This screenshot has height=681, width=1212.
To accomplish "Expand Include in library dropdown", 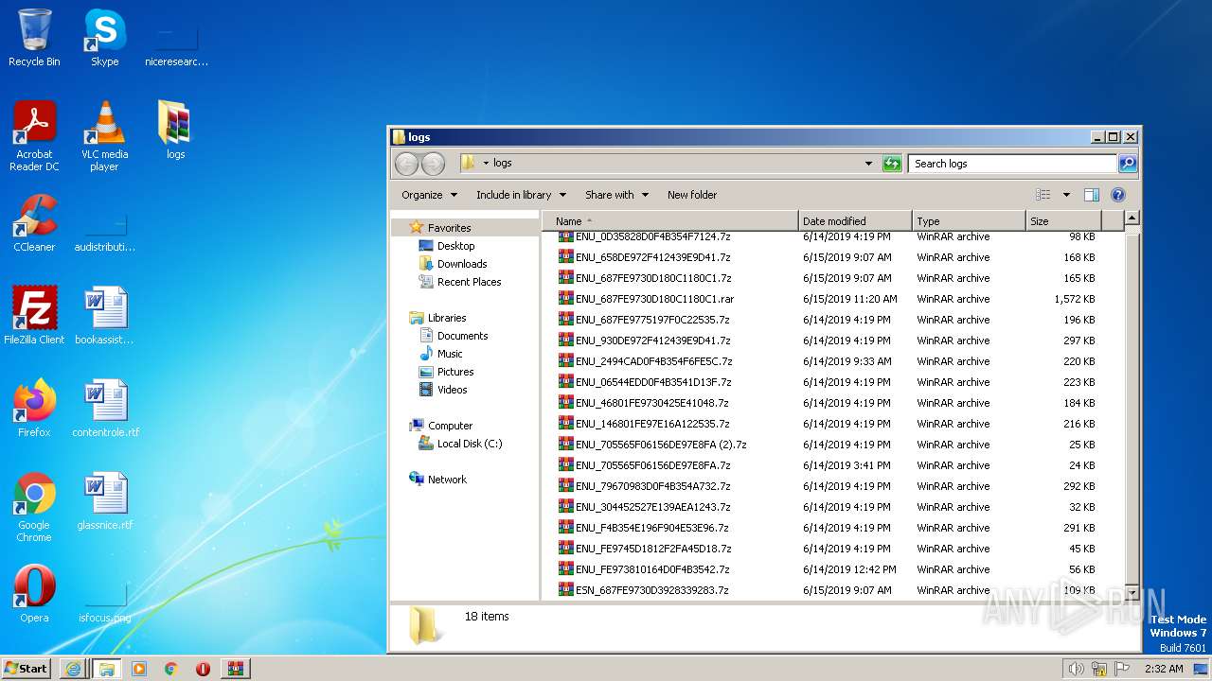I will [521, 195].
